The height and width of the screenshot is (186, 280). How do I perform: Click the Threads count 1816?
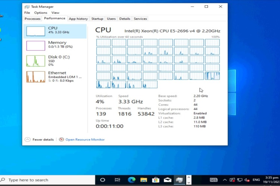(125, 114)
